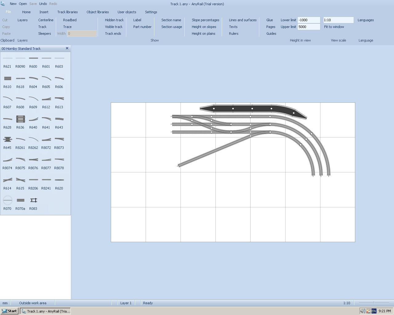Select the R604 curve piece
The width and height of the screenshot is (394, 315).
[33, 82]
